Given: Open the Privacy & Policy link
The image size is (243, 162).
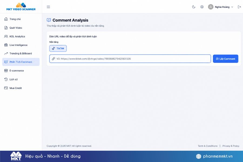Looking at the screenshot, I should (231, 146).
